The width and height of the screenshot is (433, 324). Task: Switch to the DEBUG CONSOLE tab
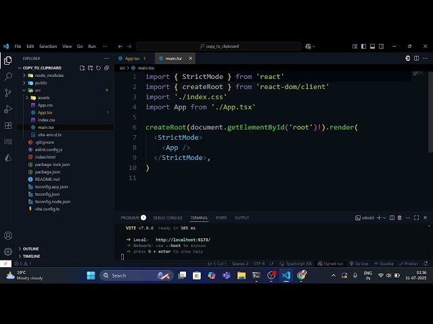168,217
